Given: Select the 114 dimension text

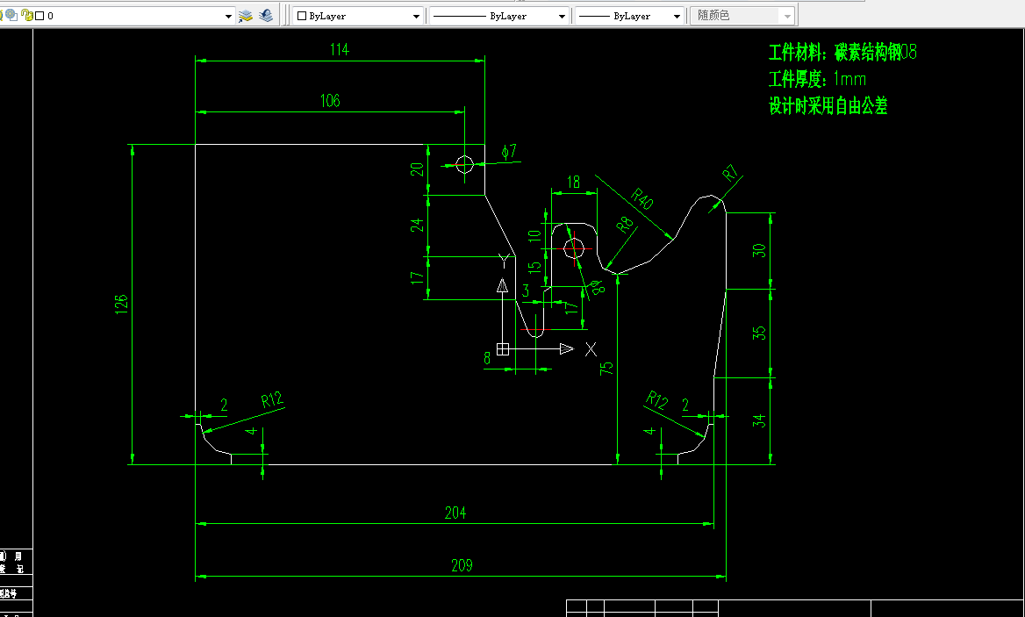Looking at the screenshot, I should coord(340,50).
